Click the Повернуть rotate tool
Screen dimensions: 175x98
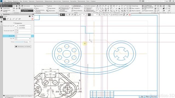(76, 8)
